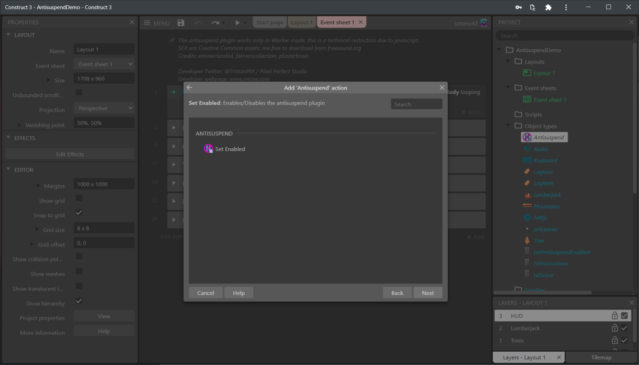Open the MENU

156,22
